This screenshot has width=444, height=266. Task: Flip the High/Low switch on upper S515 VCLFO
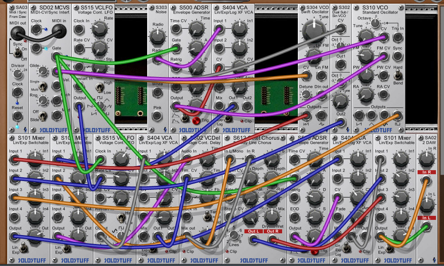coord(99,88)
